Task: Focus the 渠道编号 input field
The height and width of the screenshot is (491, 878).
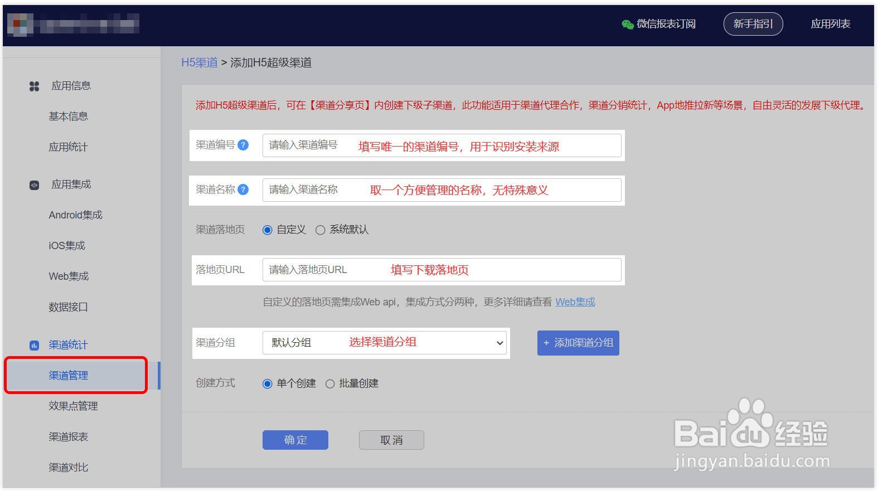Action: coord(442,145)
